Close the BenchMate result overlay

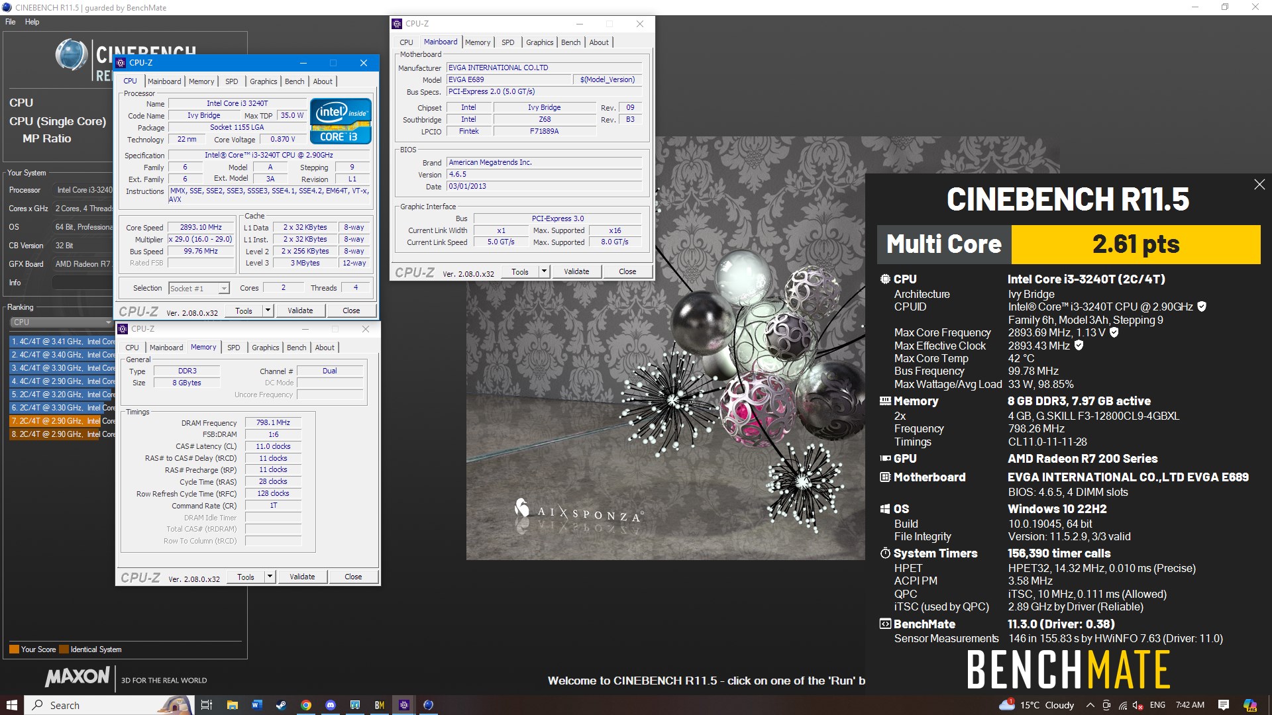[1259, 185]
